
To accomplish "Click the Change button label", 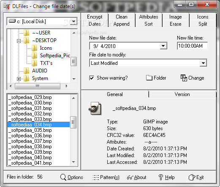I will coord(196,78).
